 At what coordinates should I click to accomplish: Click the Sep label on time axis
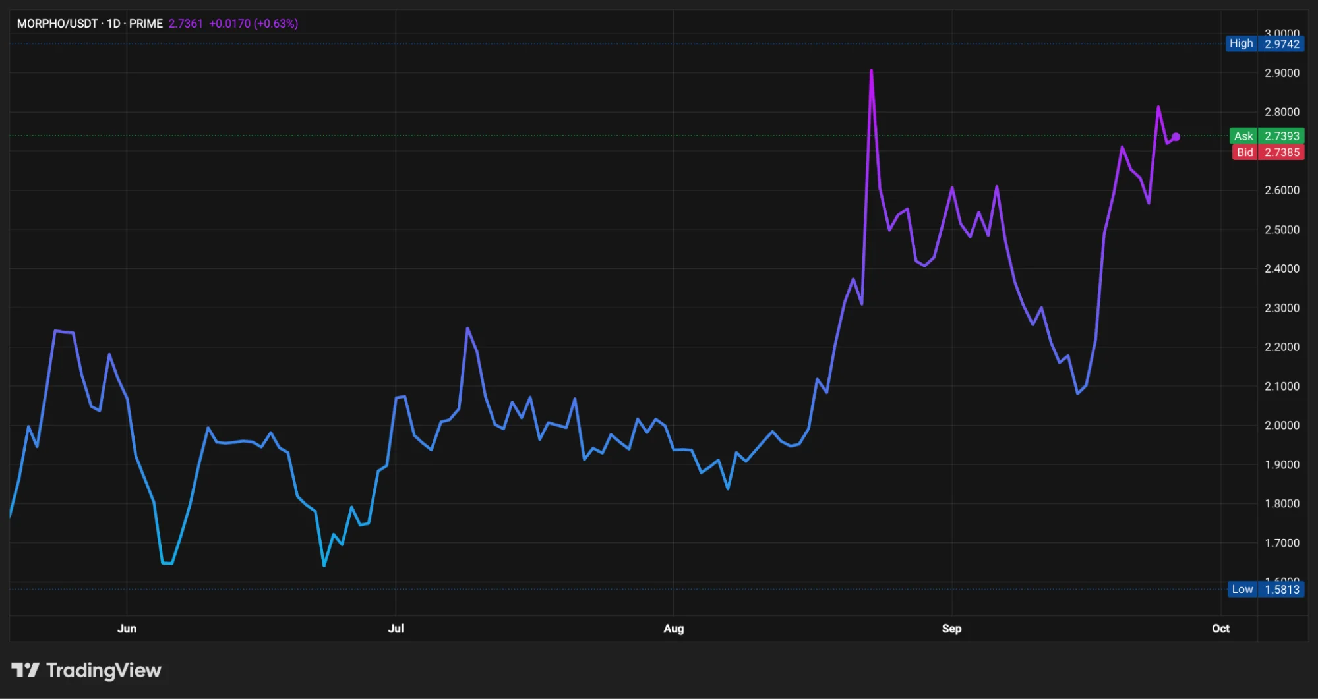coord(951,629)
